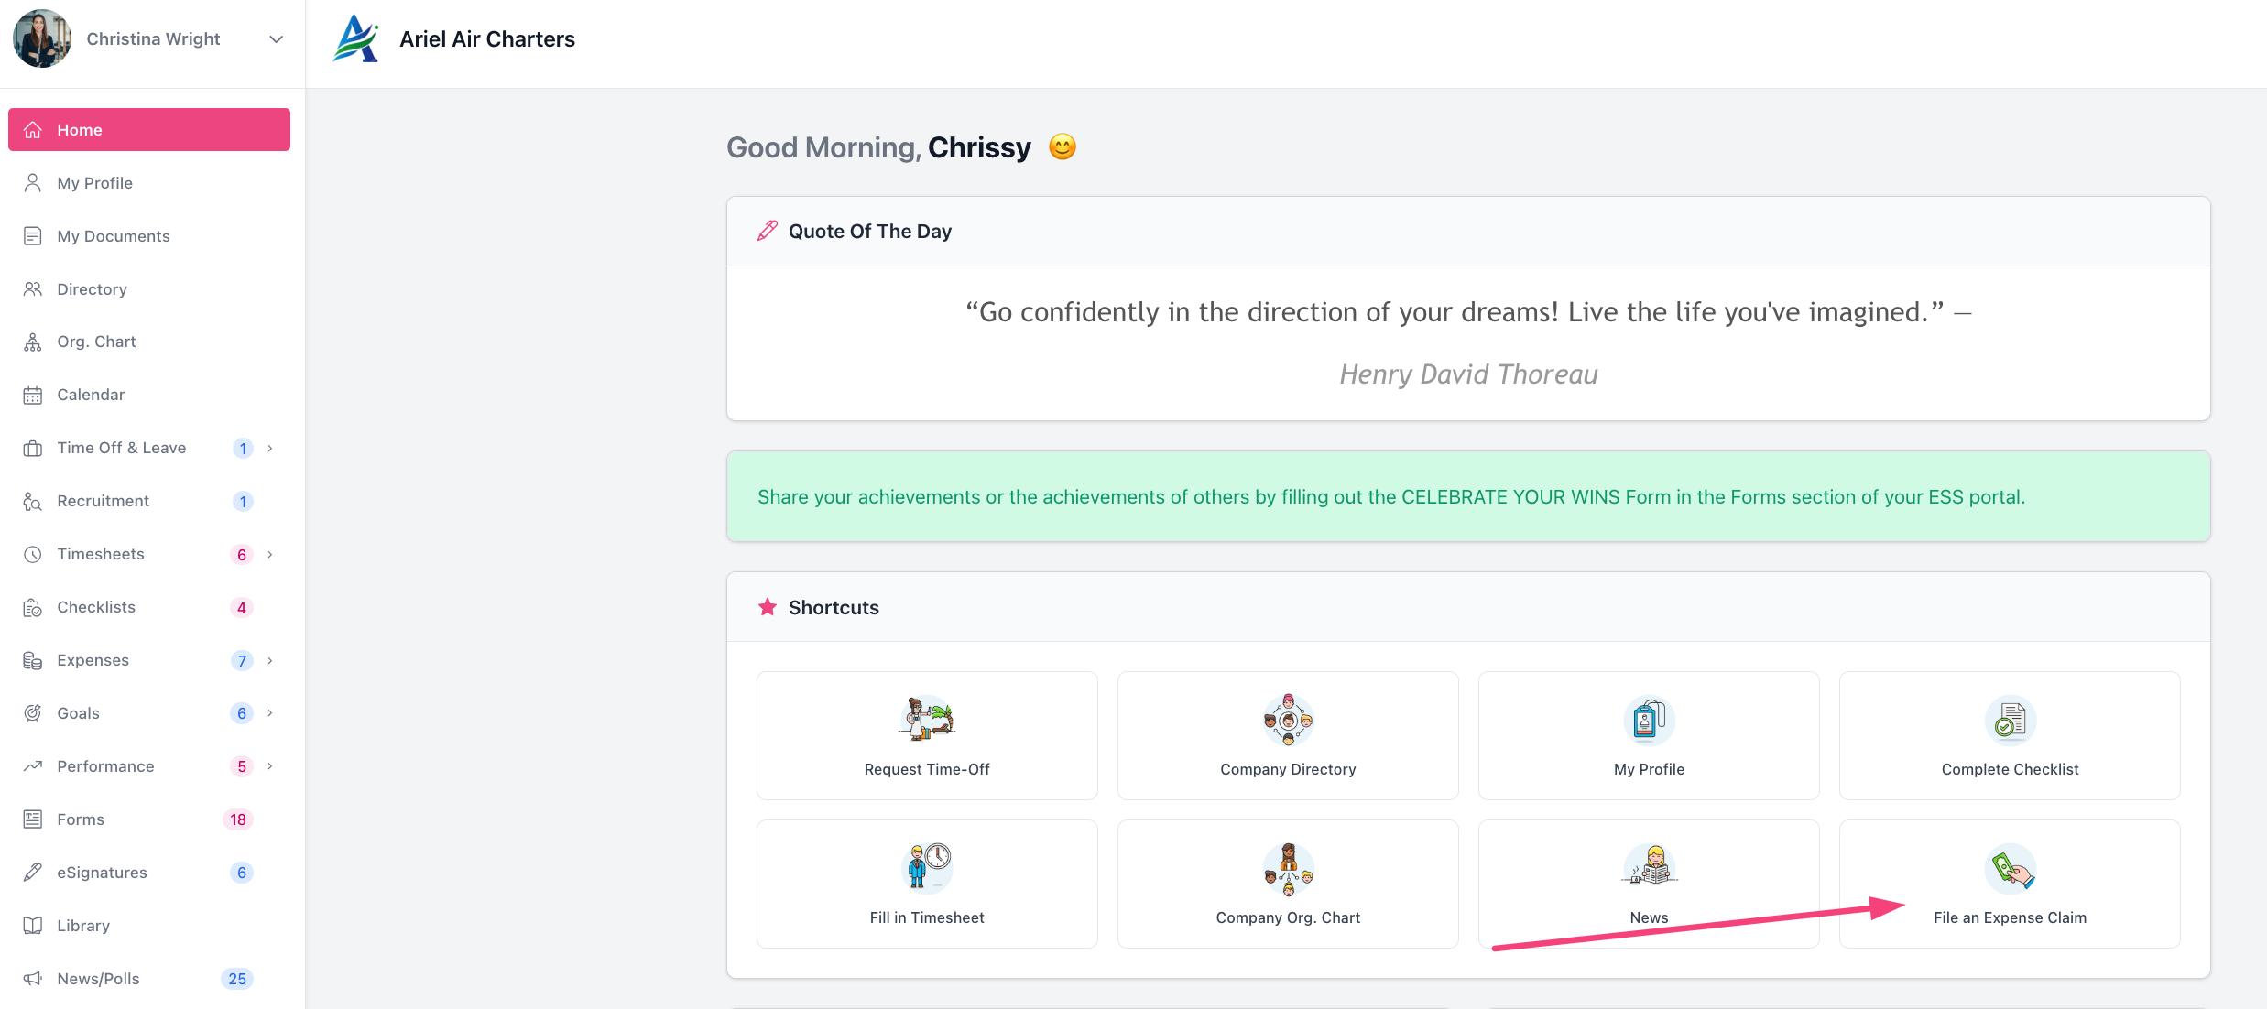The width and height of the screenshot is (2267, 1009).
Task: Click the Request Time-Off shortcut icon
Action: (x=926, y=719)
